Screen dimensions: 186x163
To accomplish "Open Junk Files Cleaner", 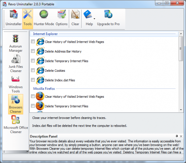I will click(16, 63).
